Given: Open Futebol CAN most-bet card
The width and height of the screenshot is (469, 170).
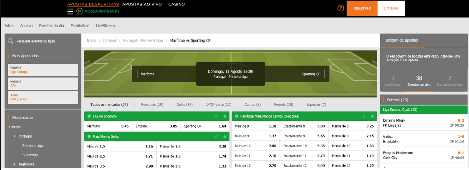Looking at the screenshot, I should click(43, 83).
